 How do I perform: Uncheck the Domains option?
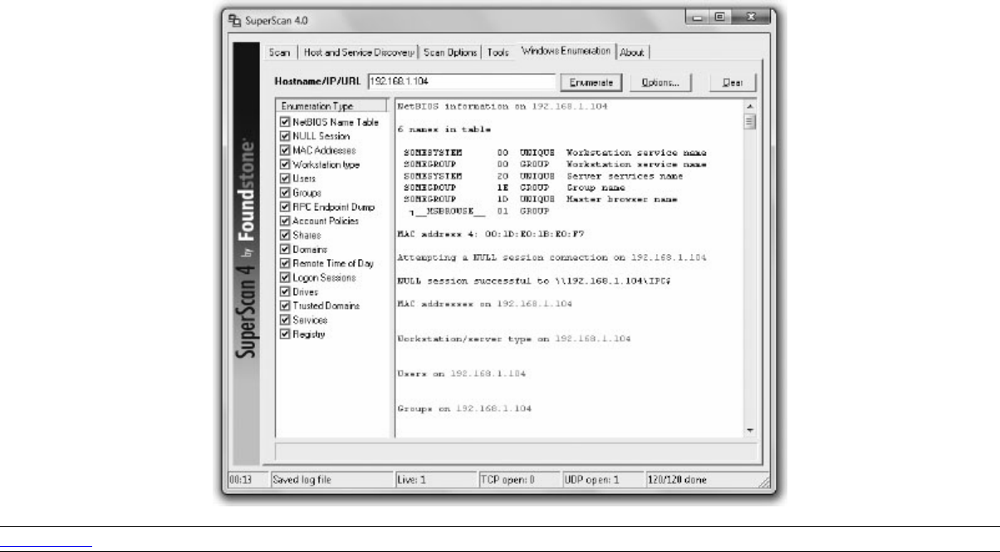(285, 249)
